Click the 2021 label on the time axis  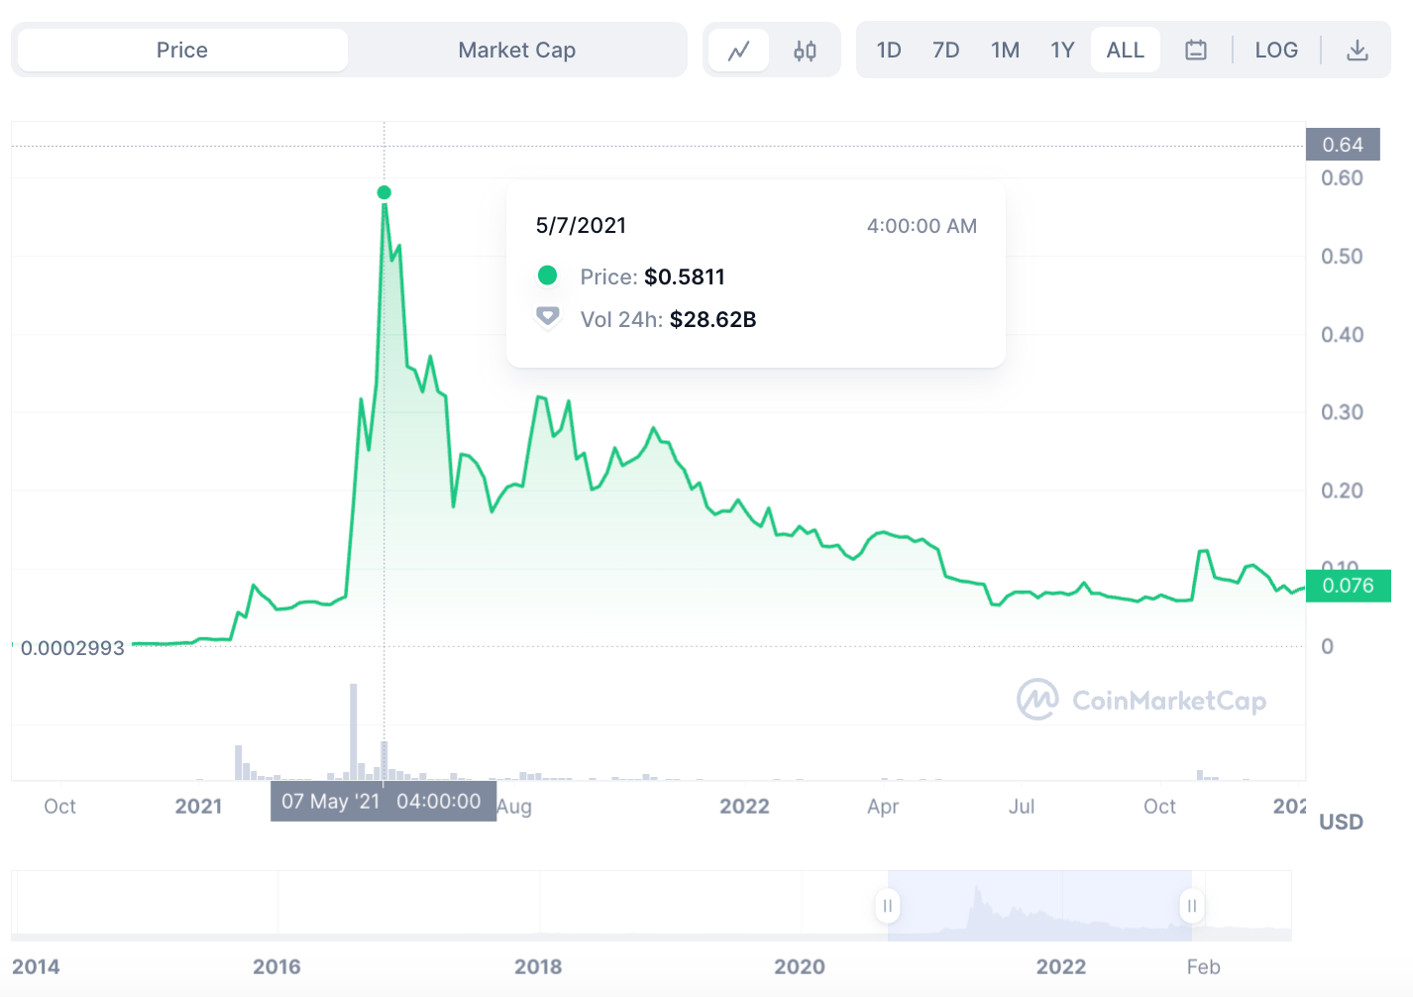[198, 806]
